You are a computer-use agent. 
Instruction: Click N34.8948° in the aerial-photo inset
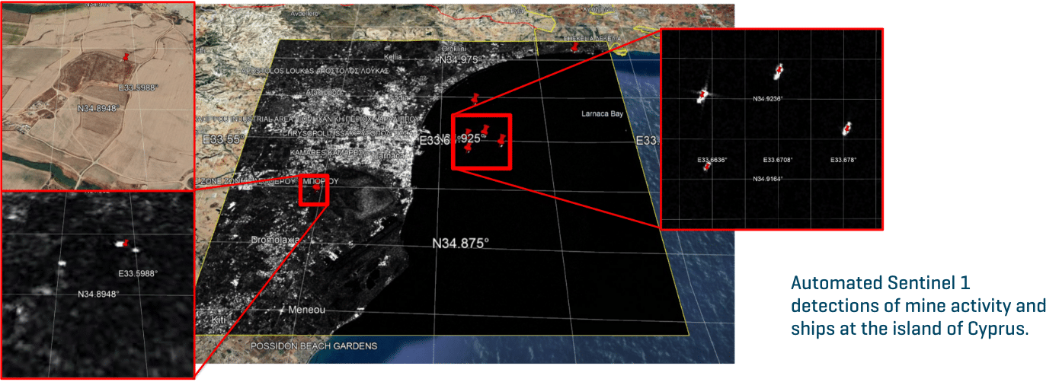click(98, 108)
